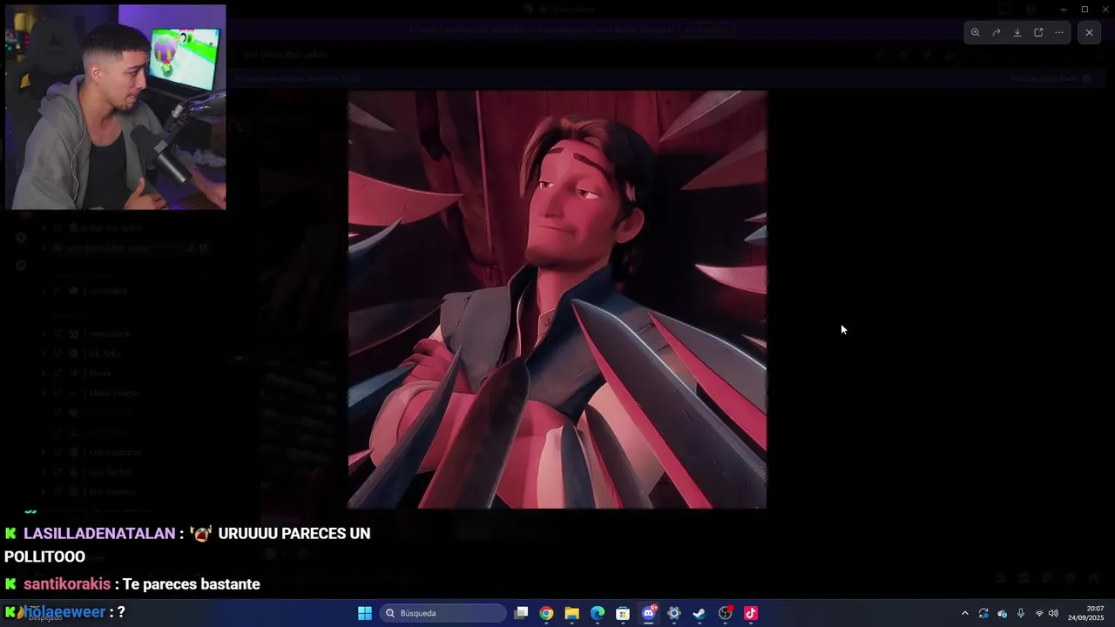The height and width of the screenshot is (627, 1115).
Task: Open Microsoft Store from the taskbar
Action: click(623, 613)
